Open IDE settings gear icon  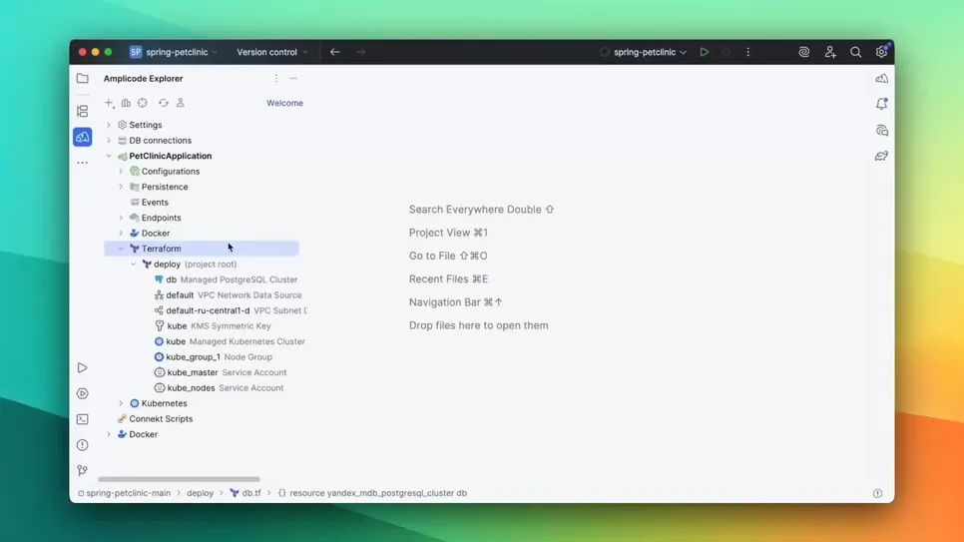(881, 52)
